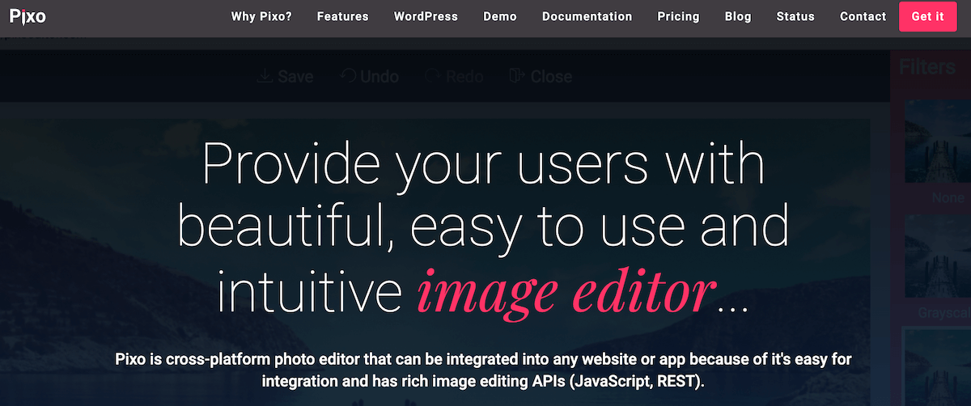
Task: Click the Redo arrow icon
Action: tap(432, 76)
